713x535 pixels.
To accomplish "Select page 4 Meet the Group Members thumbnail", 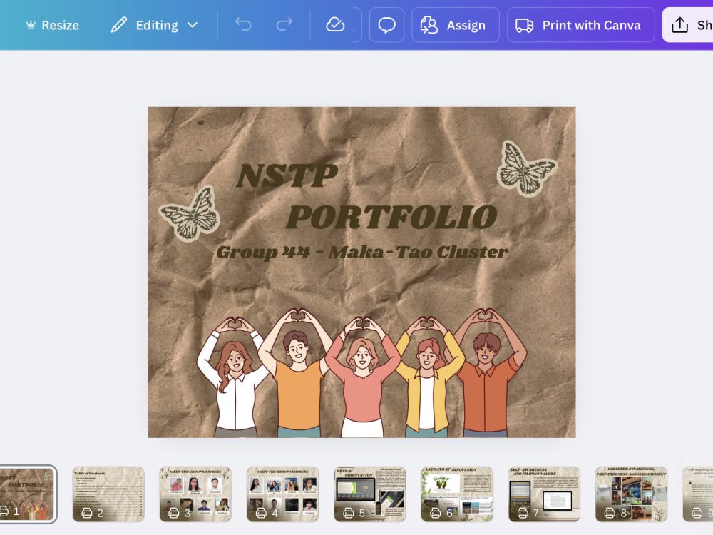I will [x=283, y=494].
